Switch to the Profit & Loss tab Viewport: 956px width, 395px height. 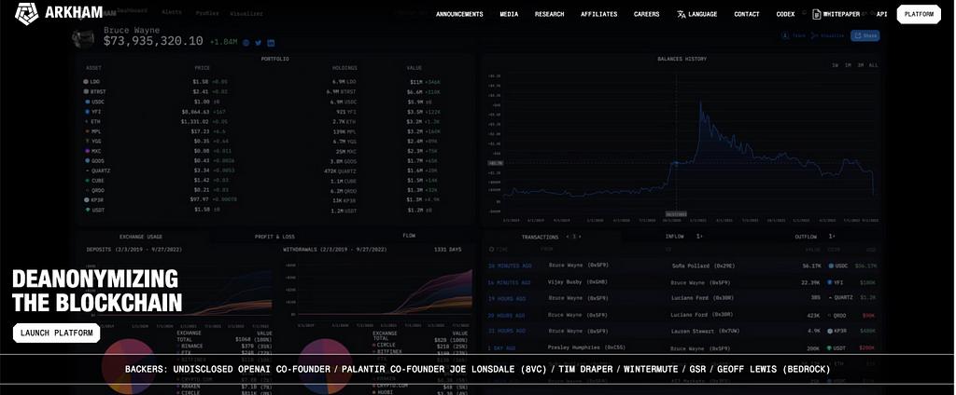(274, 237)
